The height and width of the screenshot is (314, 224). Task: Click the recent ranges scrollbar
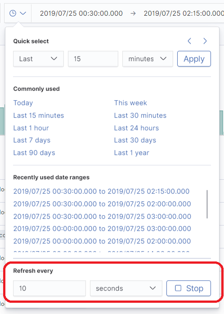[207, 204]
